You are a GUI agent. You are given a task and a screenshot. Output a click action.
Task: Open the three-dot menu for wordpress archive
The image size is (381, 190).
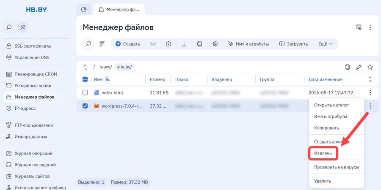click(370, 106)
